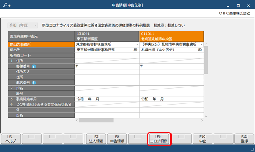
Task: Click 所有者コード field for 札幌市中央区
Action: (172, 56)
